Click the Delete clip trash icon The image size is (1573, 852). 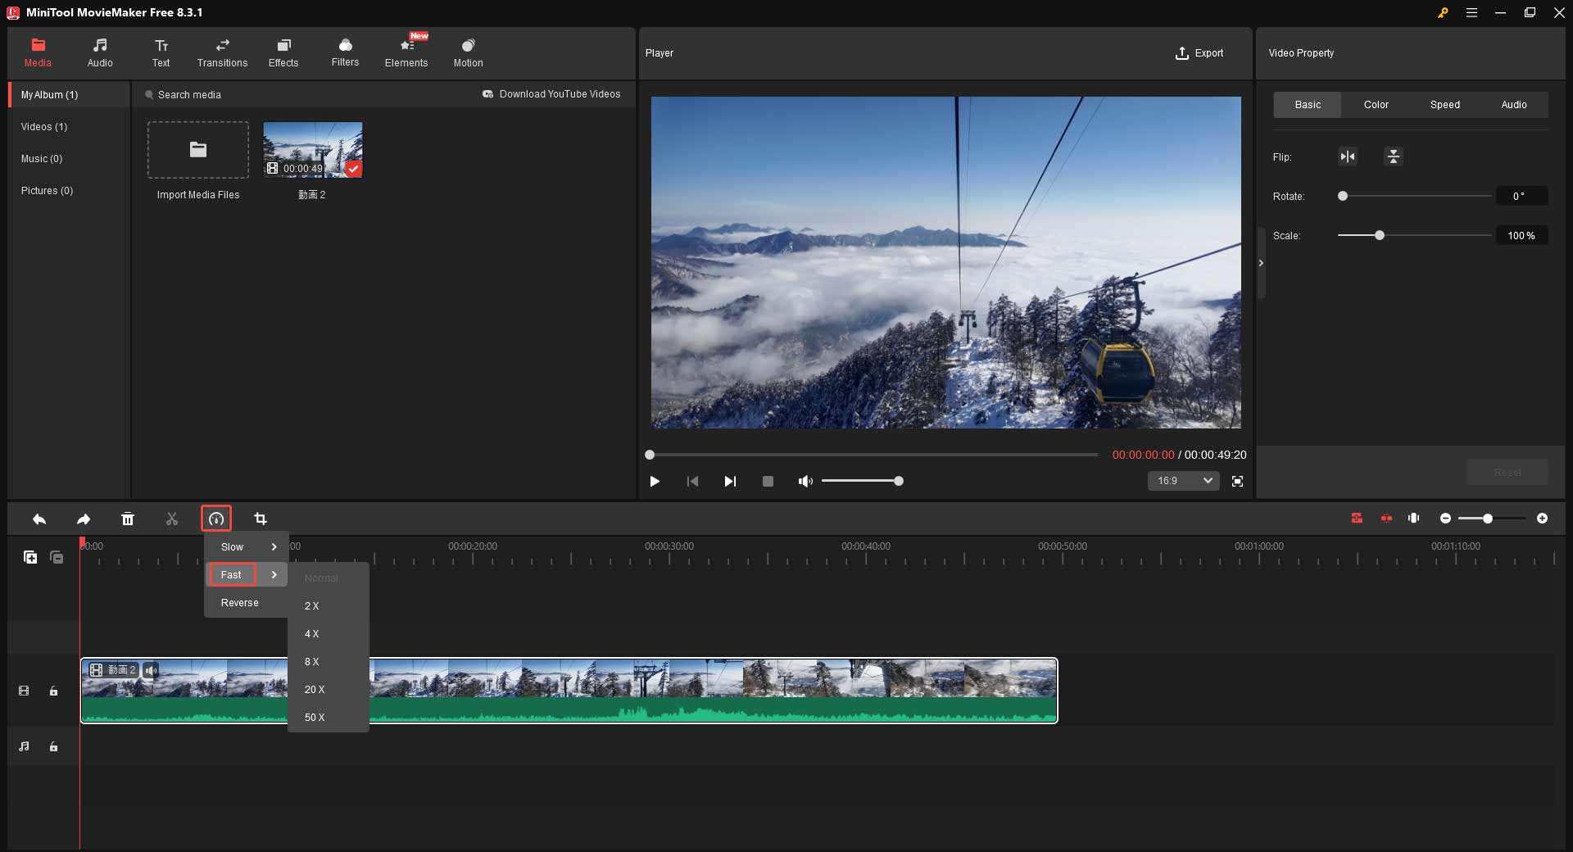(x=128, y=519)
